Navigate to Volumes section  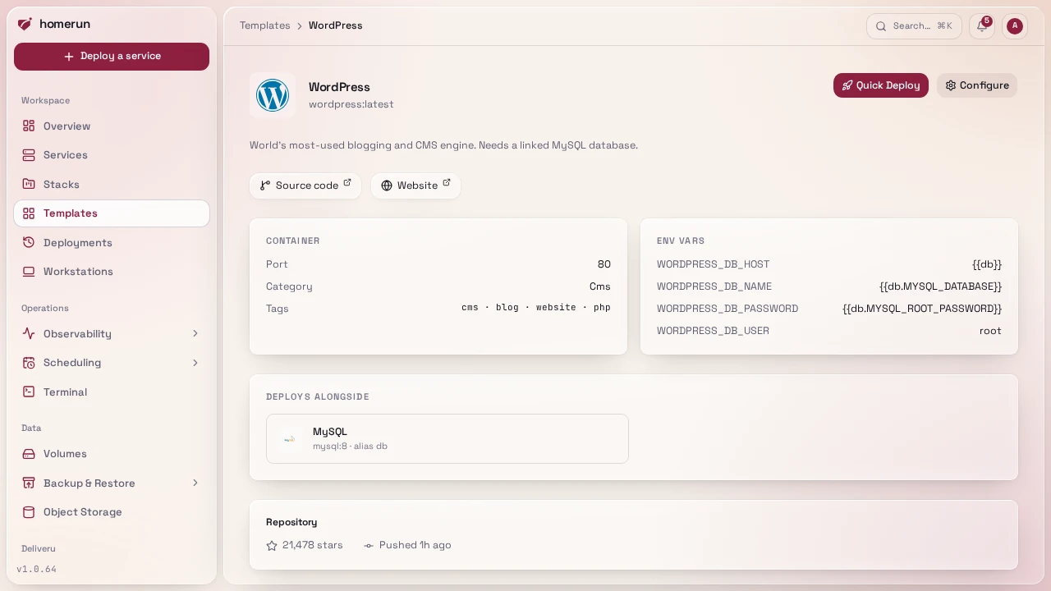coord(112,454)
